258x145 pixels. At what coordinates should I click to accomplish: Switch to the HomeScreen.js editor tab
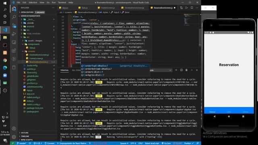(108, 8)
